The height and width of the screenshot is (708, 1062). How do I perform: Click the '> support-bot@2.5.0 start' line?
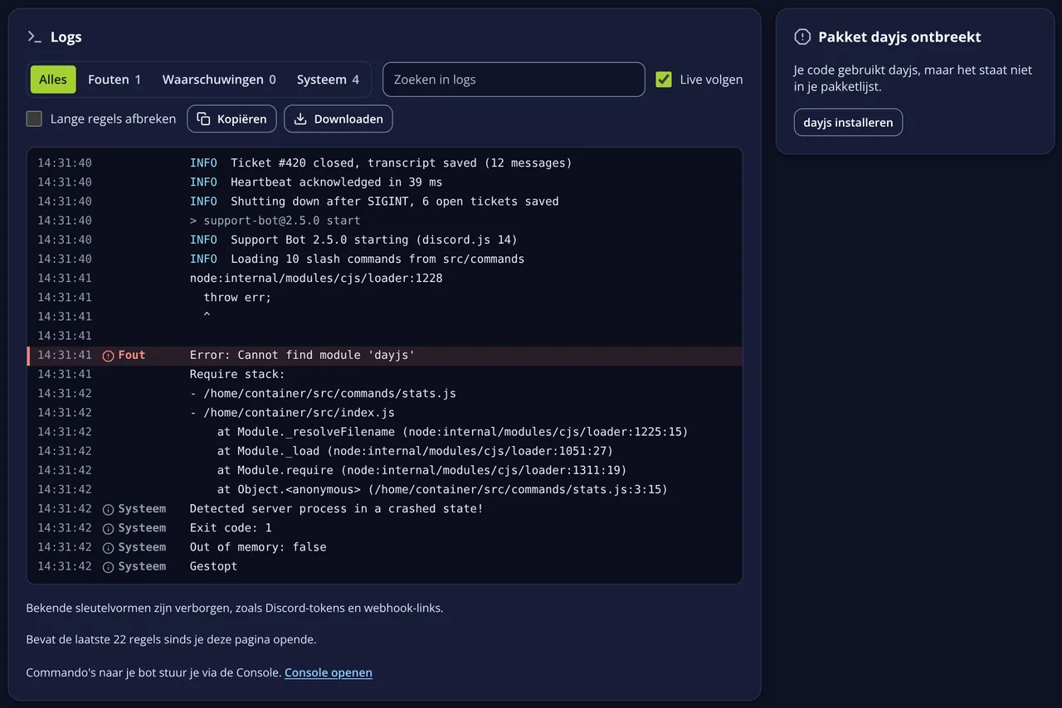coord(385,221)
